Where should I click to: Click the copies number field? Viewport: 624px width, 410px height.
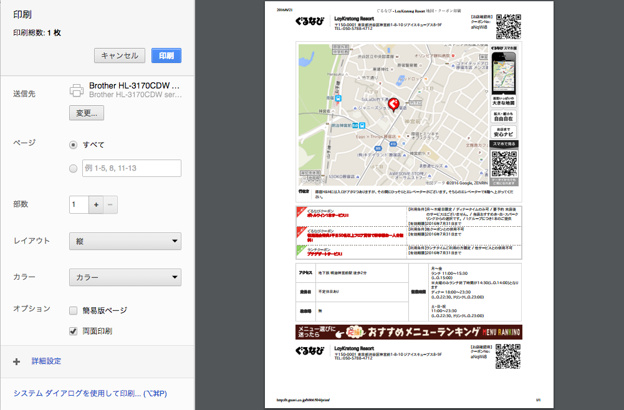[79, 205]
